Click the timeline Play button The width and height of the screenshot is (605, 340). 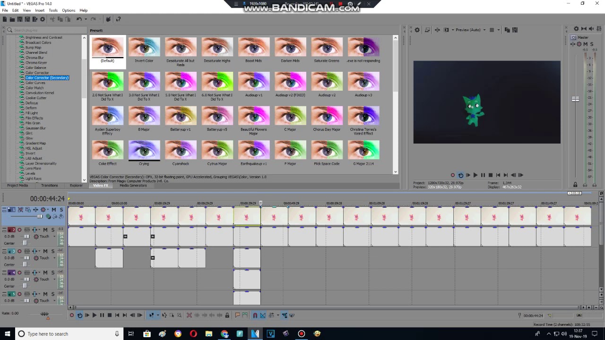[x=94, y=315]
